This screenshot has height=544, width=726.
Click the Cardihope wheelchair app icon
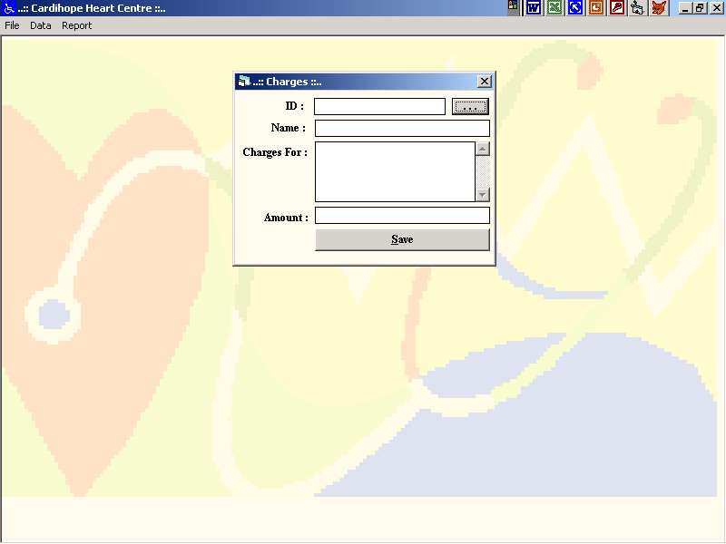tap(9, 7)
